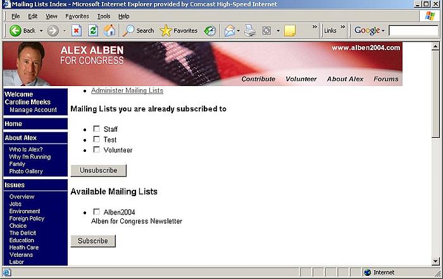
Task: Open the Who Is Alex? page
Action: coord(26,149)
